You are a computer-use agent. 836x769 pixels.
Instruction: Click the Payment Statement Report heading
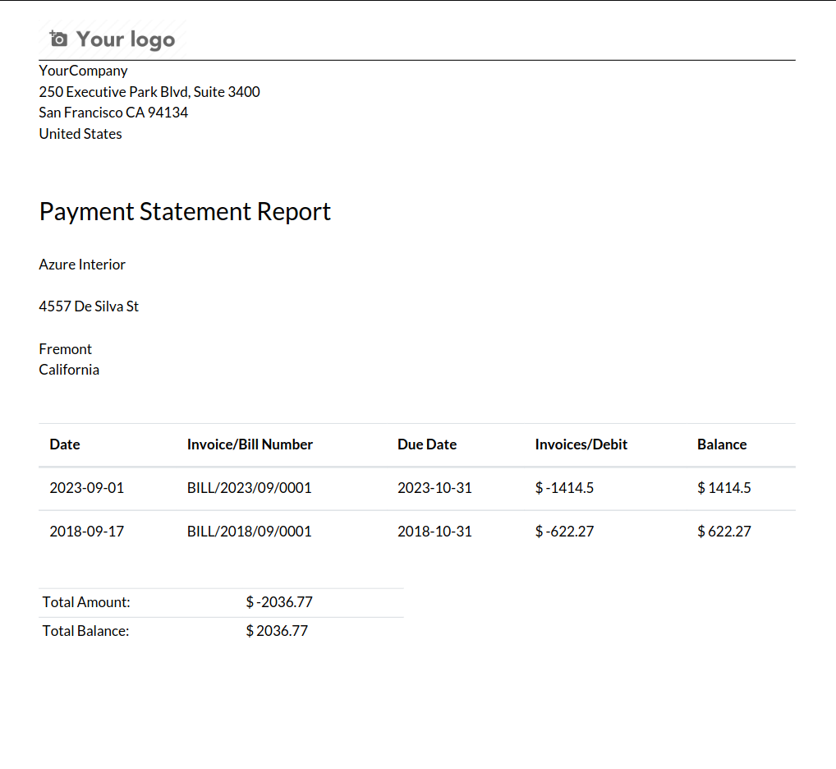185,212
